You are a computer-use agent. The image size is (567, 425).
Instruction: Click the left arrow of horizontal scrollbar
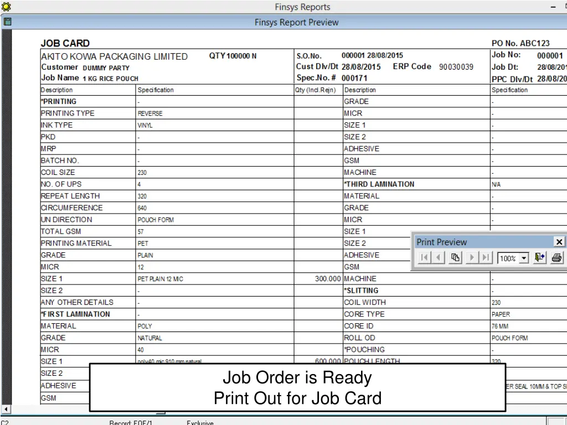click(6, 410)
